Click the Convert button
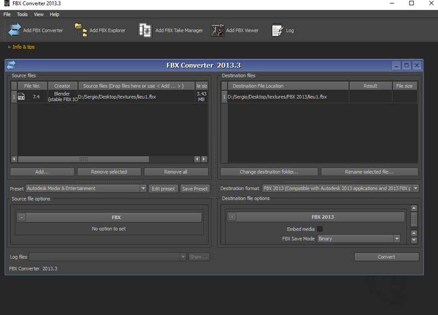The image size is (438, 315). [x=387, y=257]
